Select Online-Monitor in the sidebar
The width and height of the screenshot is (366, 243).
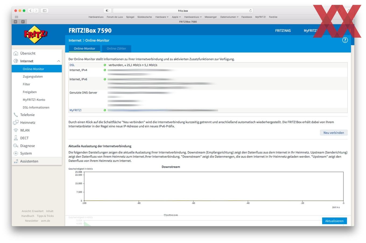tap(37, 69)
